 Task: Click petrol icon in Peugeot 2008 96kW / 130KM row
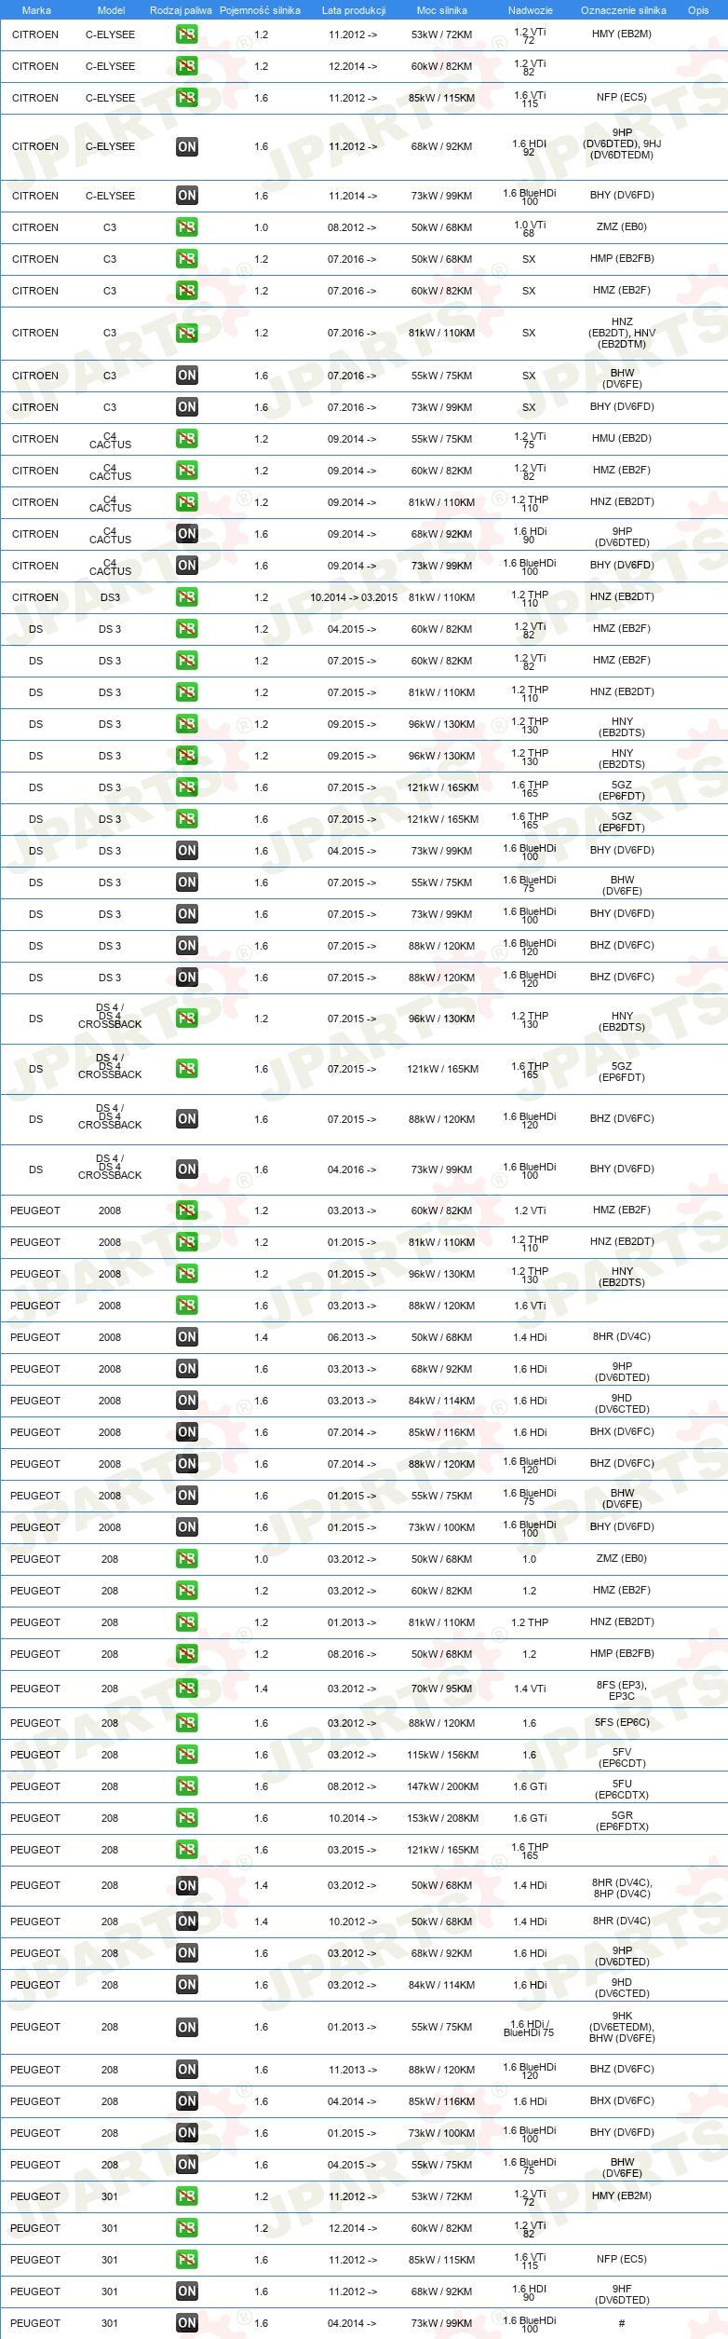(x=187, y=1274)
